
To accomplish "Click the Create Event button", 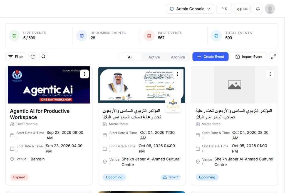I will pos(210,57).
